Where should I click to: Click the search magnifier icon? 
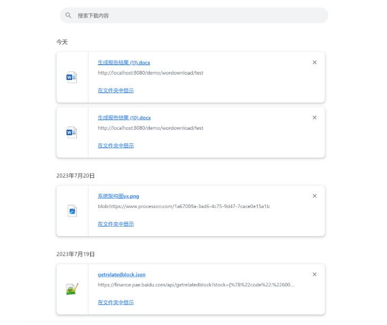tap(68, 15)
